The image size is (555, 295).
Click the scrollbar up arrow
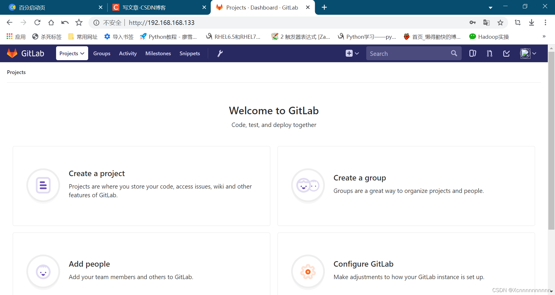[x=551, y=48]
